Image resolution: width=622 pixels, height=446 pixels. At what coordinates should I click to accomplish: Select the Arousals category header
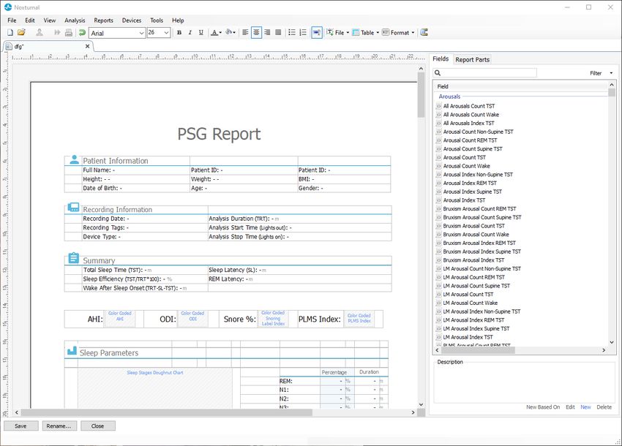[449, 97]
